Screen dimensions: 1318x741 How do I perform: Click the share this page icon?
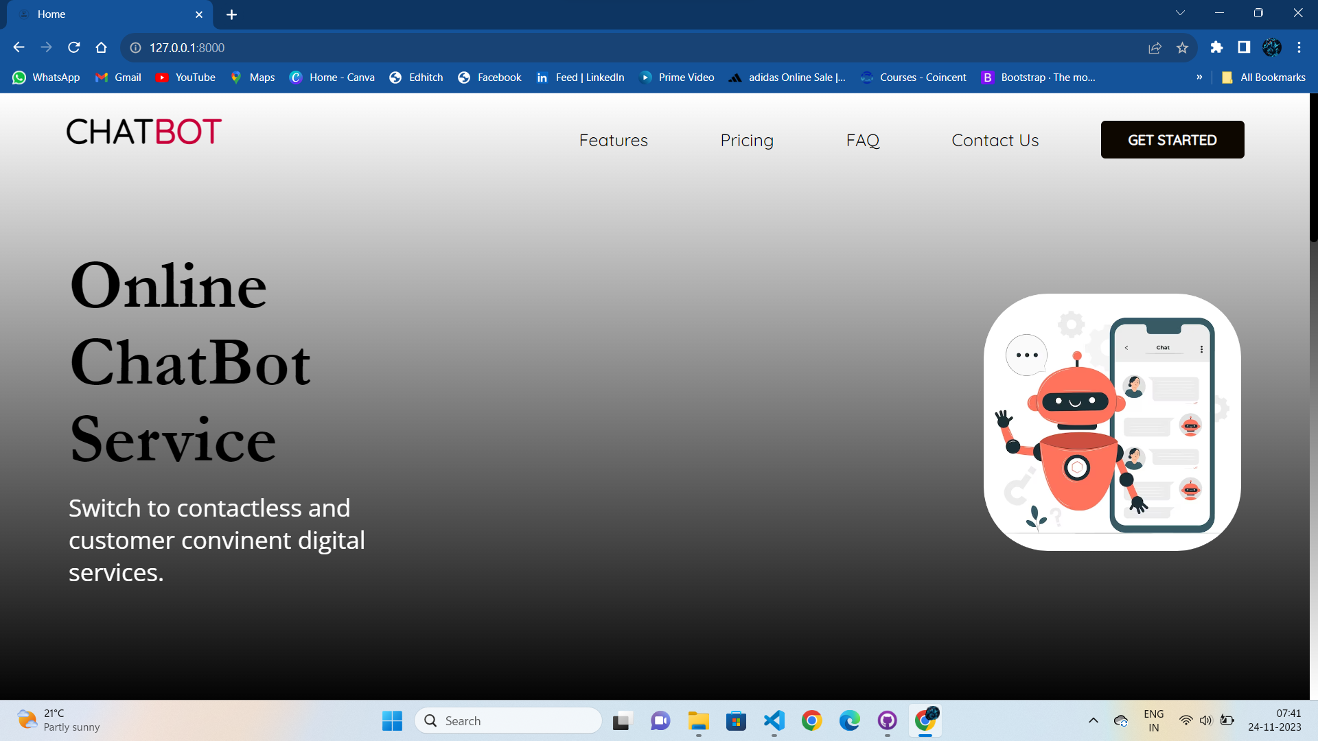pos(1155,47)
